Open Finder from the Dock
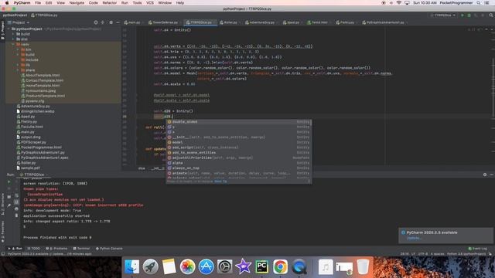 tap(132, 266)
